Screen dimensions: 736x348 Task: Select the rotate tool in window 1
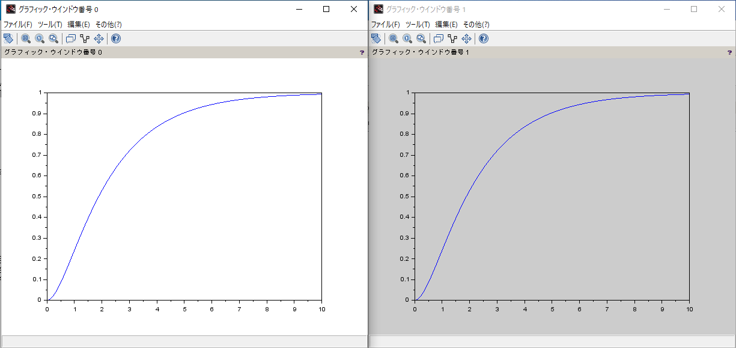376,38
